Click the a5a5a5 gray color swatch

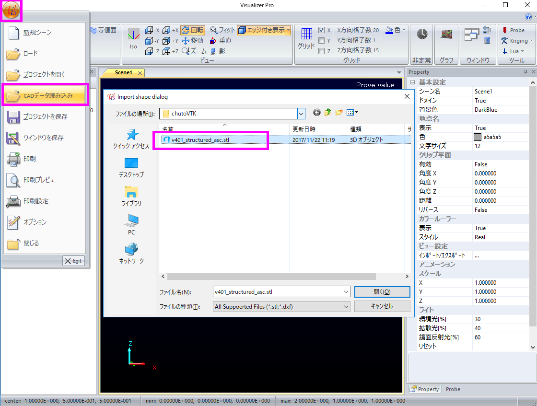478,137
